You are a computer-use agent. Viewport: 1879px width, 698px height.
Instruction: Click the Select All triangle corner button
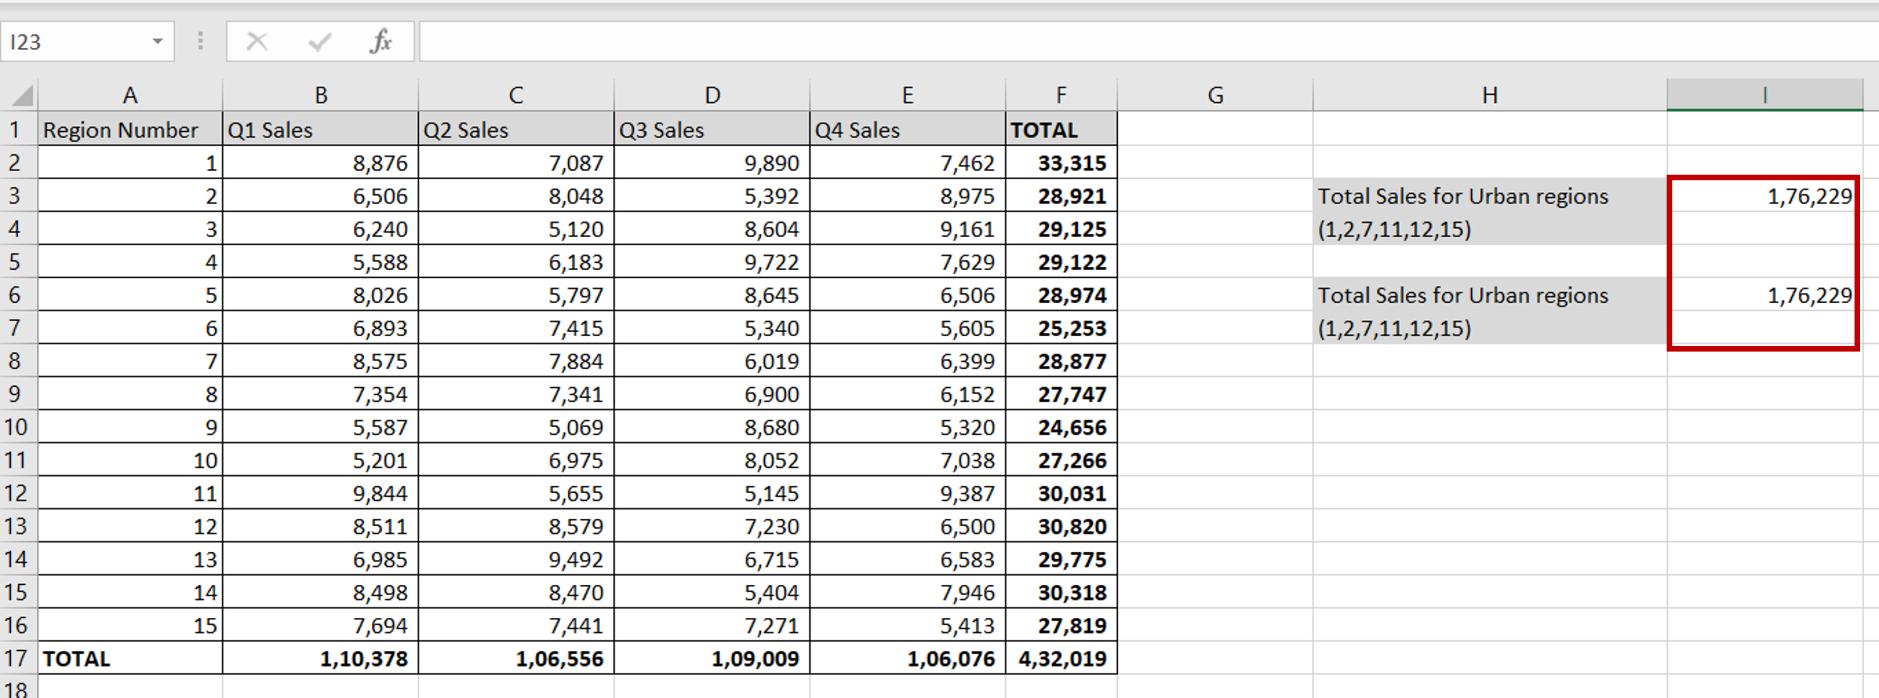pos(20,94)
